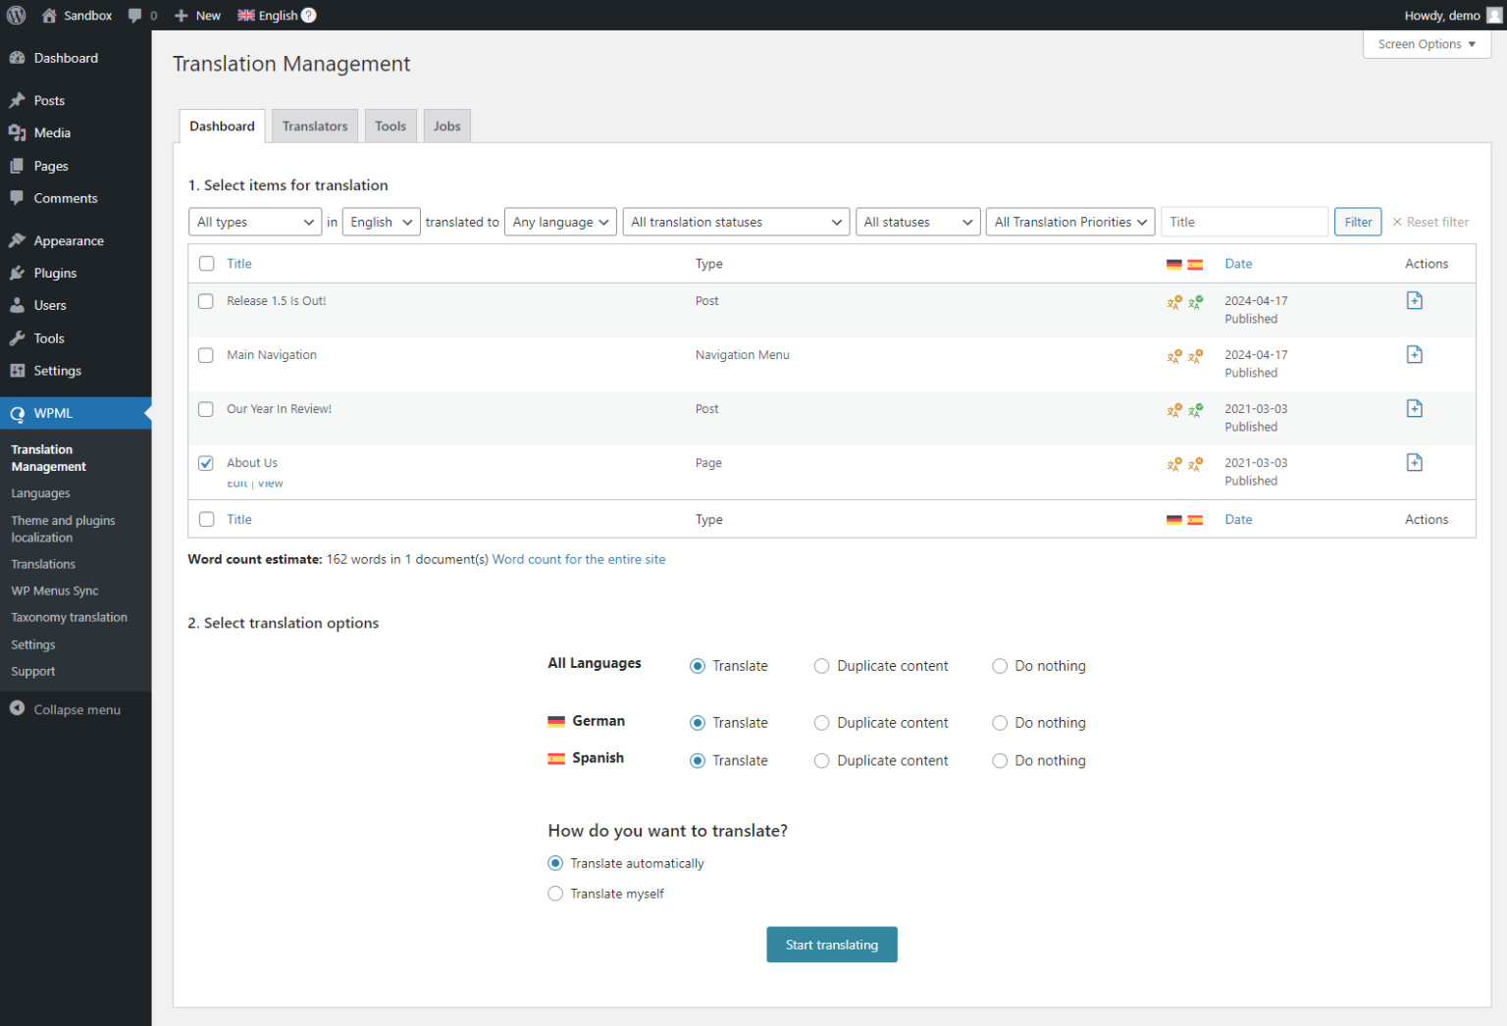Open Word count for the entire site link
1507x1026 pixels.
(x=579, y=559)
